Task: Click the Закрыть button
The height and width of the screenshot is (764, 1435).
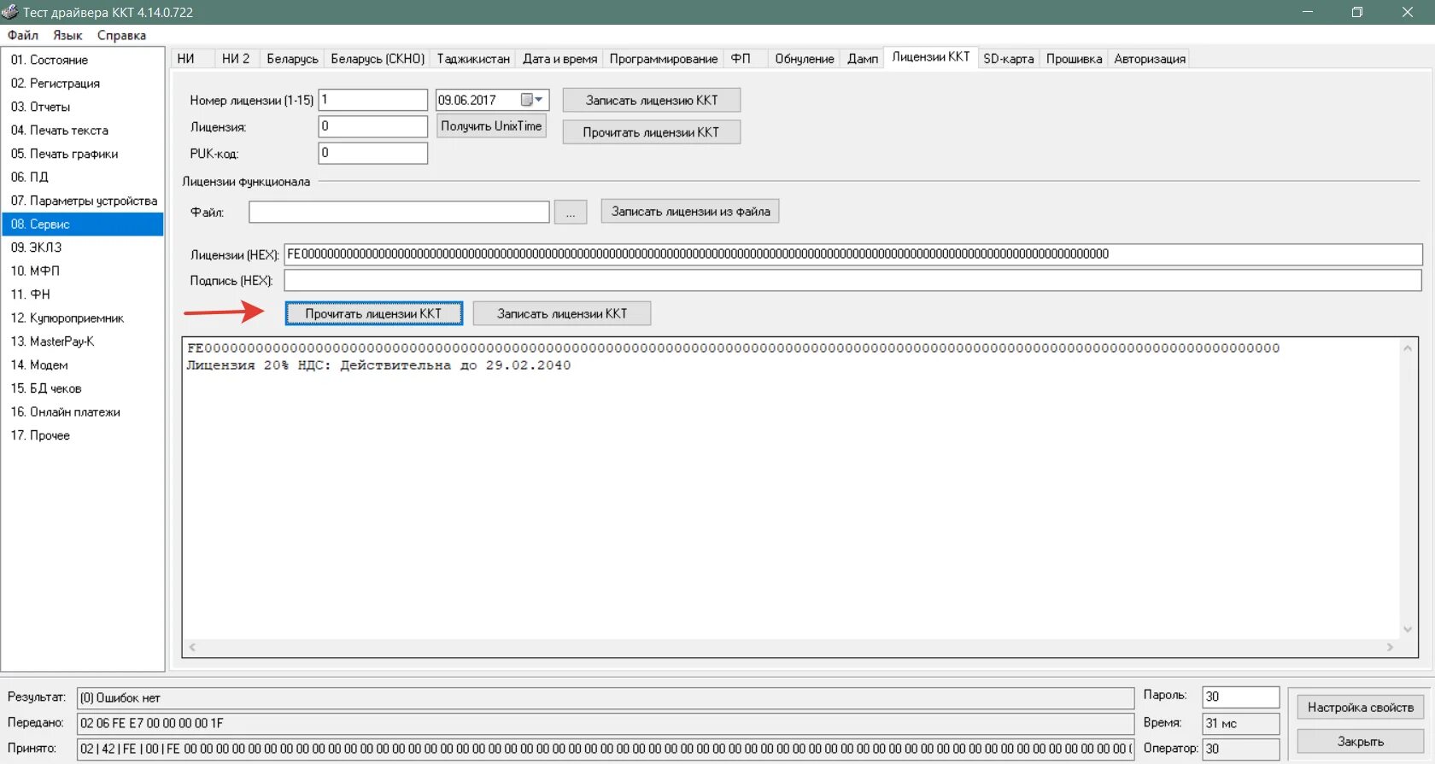Action: click(x=1361, y=741)
